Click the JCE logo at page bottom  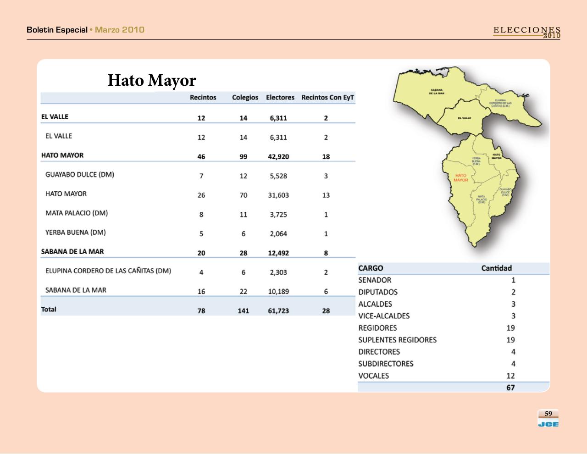[548, 424]
